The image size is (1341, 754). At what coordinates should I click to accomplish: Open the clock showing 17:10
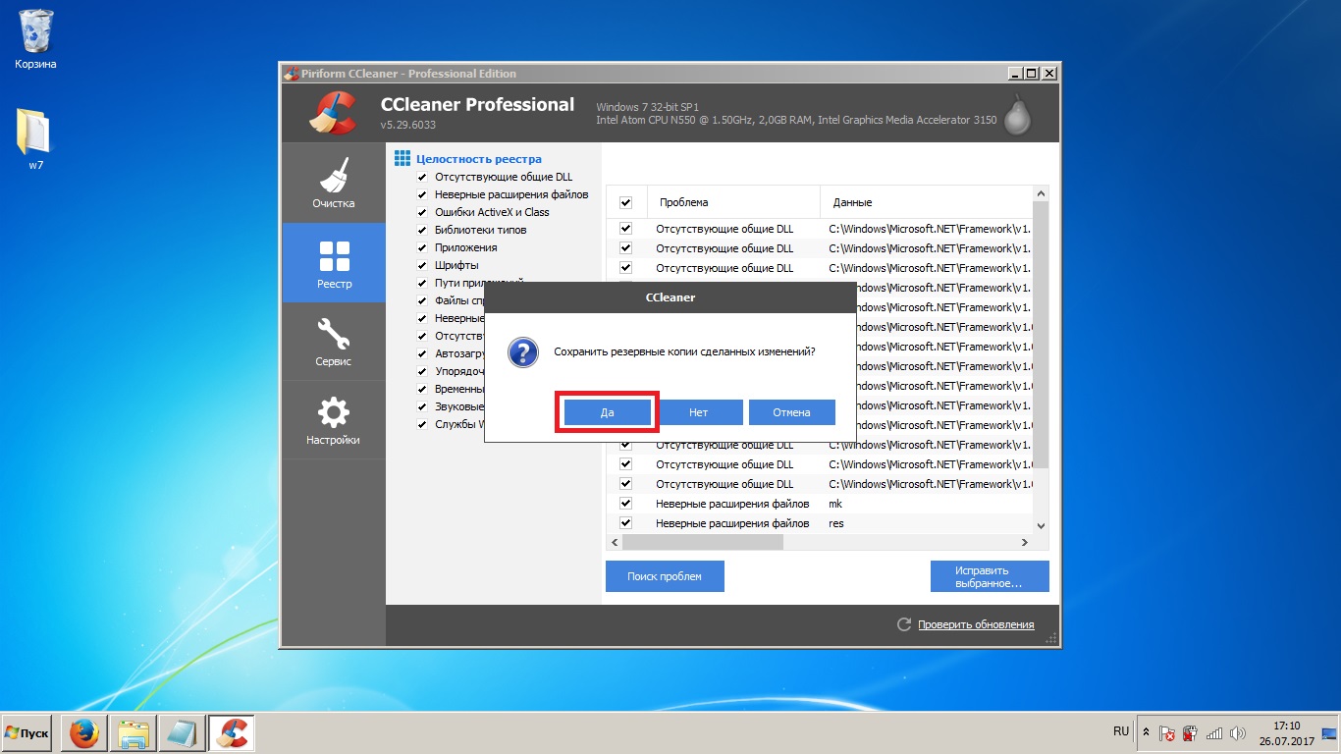[x=1286, y=733]
